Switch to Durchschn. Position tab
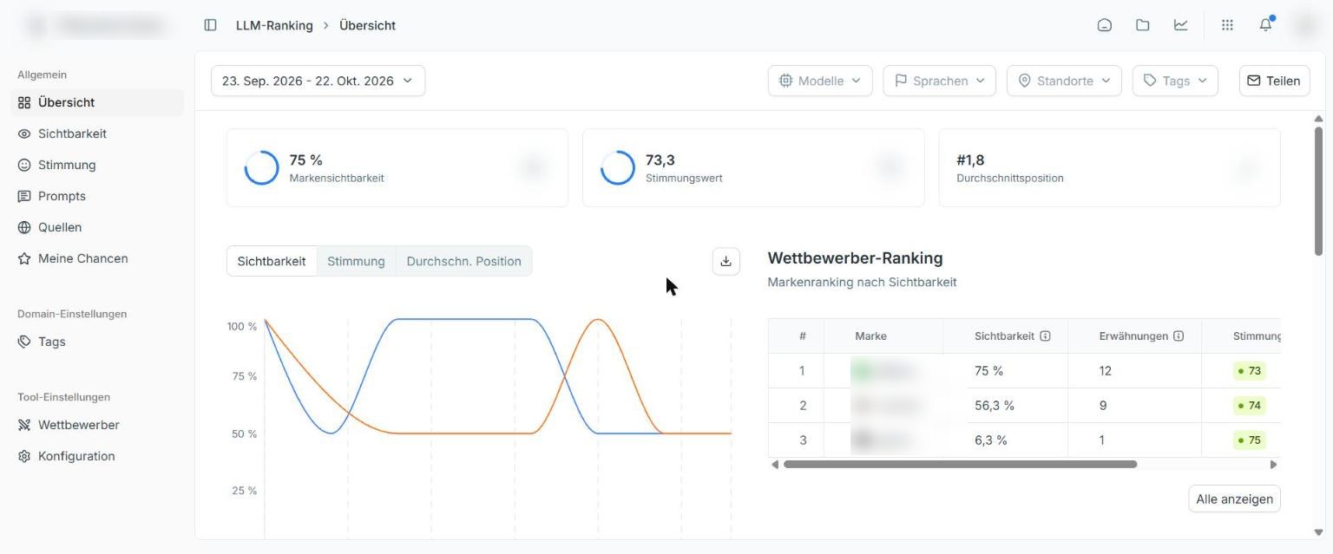The image size is (1333, 554). (463, 261)
